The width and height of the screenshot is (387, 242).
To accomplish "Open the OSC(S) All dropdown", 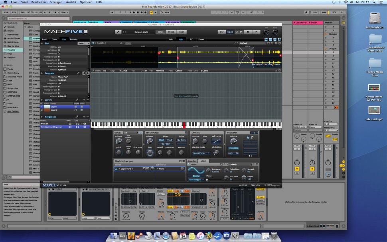I will pyautogui.click(x=130, y=133).
